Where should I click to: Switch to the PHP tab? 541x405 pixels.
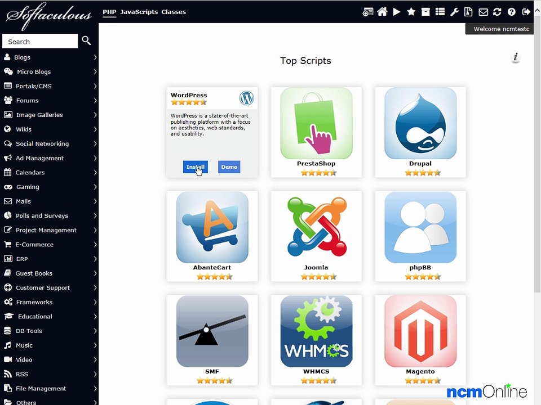pos(109,12)
